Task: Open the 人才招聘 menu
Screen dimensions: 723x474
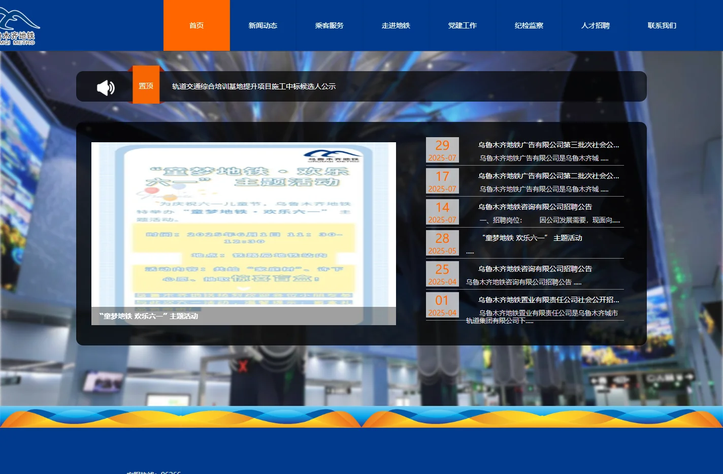Action: (x=596, y=25)
